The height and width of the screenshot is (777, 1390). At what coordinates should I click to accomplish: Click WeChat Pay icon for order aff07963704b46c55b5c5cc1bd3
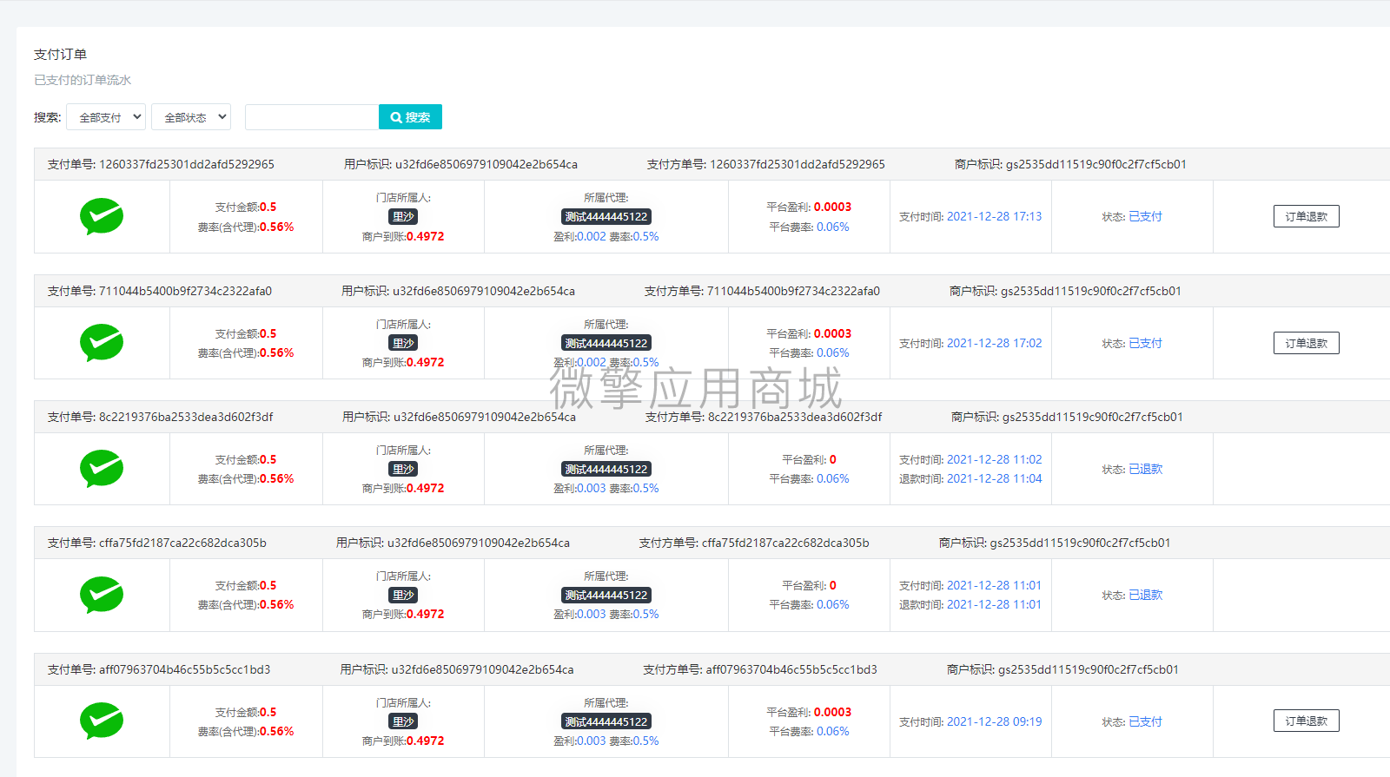click(102, 721)
